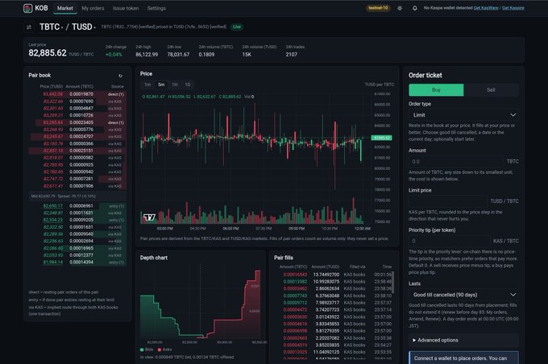Open the My orders tab
This screenshot has height=364, width=548.
(x=93, y=8)
